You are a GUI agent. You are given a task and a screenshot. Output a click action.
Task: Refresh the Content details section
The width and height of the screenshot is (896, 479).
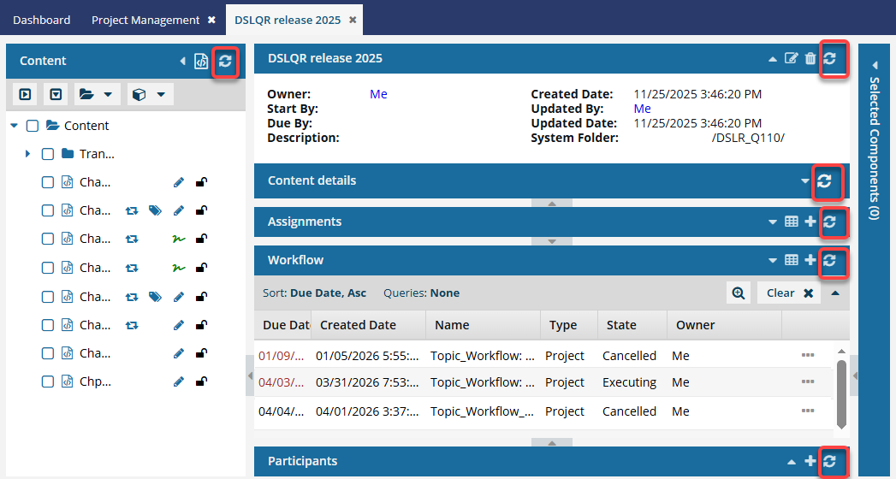(824, 180)
